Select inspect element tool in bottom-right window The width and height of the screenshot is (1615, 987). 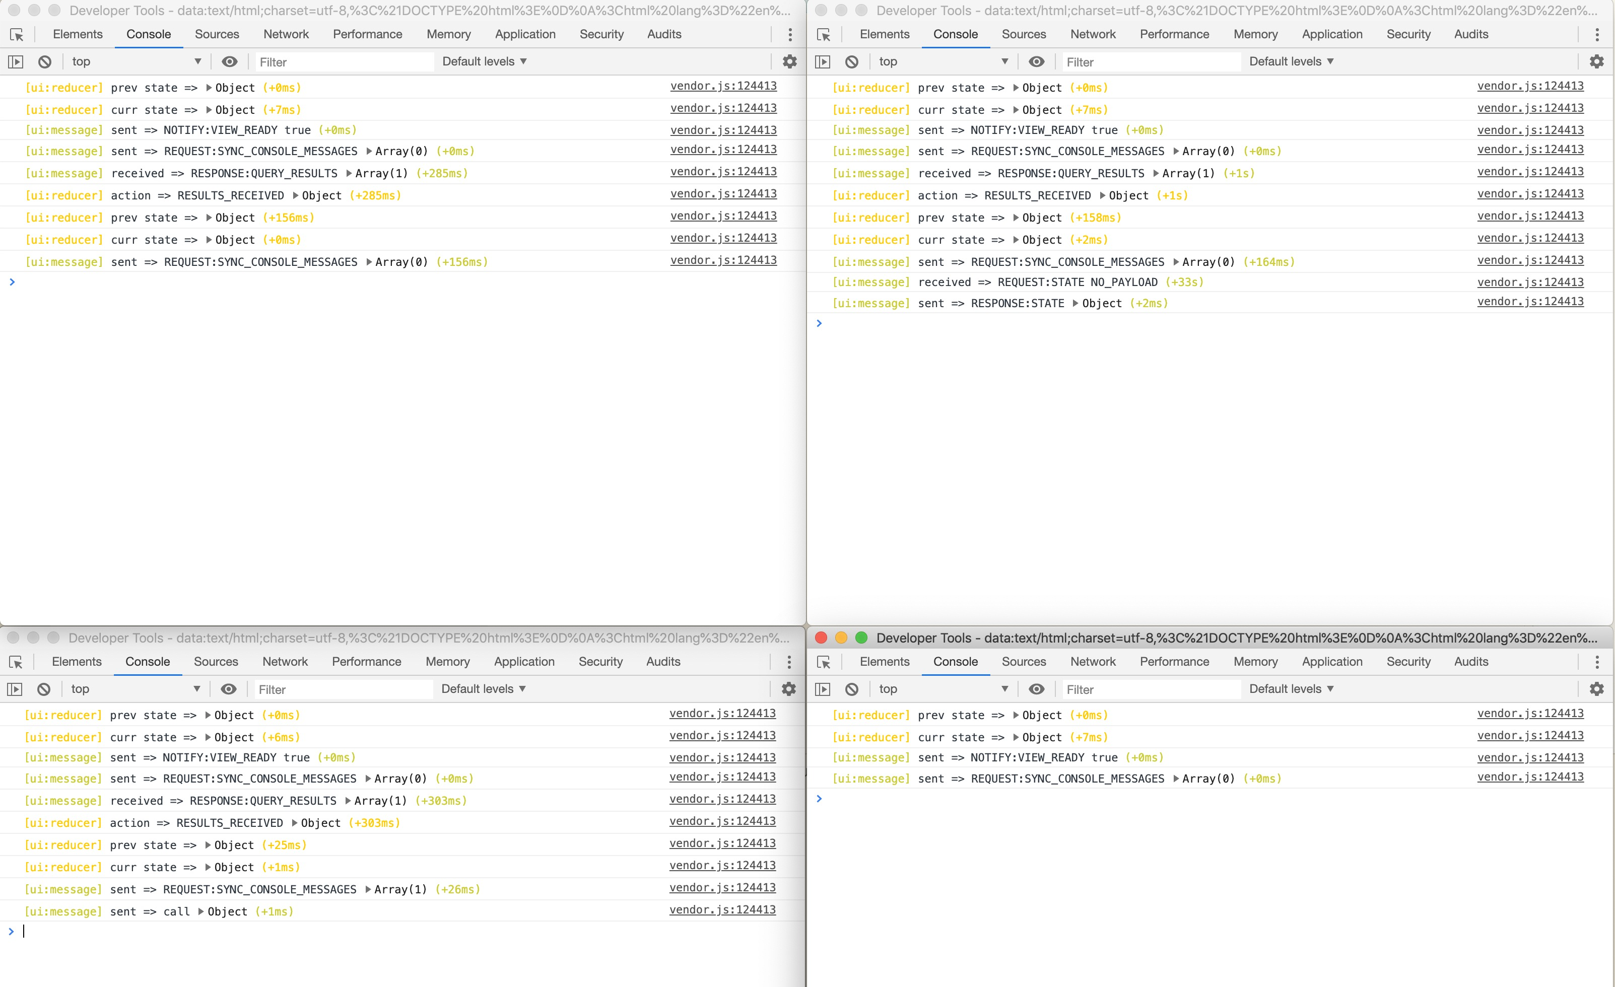[x=824, y=663]
